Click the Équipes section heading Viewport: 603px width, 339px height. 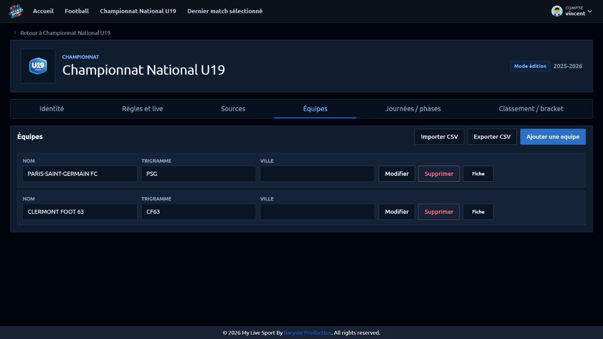(30, 136)
